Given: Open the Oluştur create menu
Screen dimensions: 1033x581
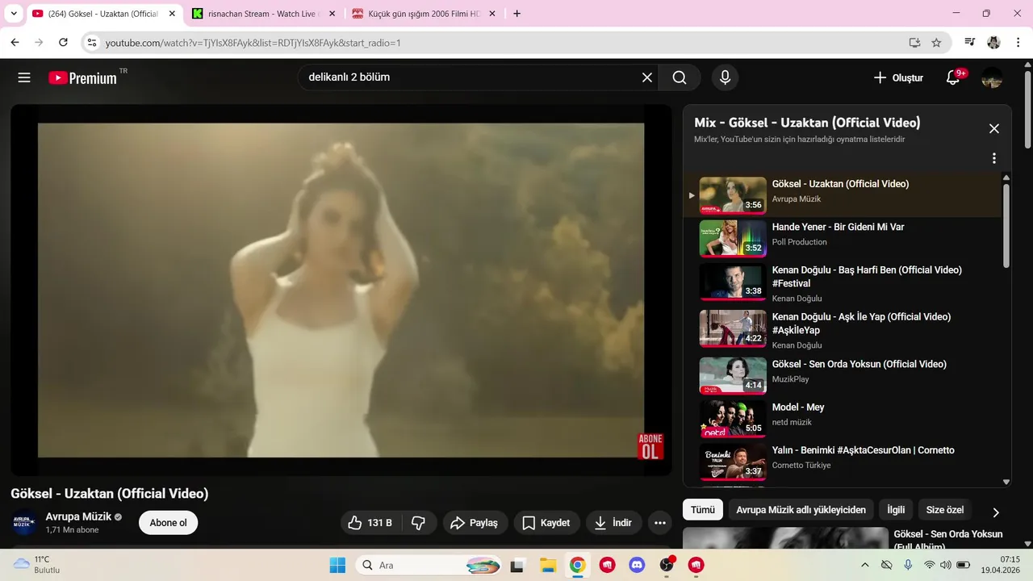Looking at the screenshot, I should tap(898, 77).
